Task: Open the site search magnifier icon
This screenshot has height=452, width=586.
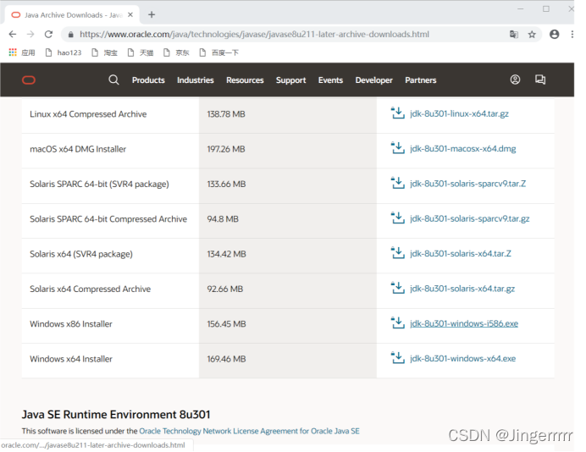Action: pos(113,80)
